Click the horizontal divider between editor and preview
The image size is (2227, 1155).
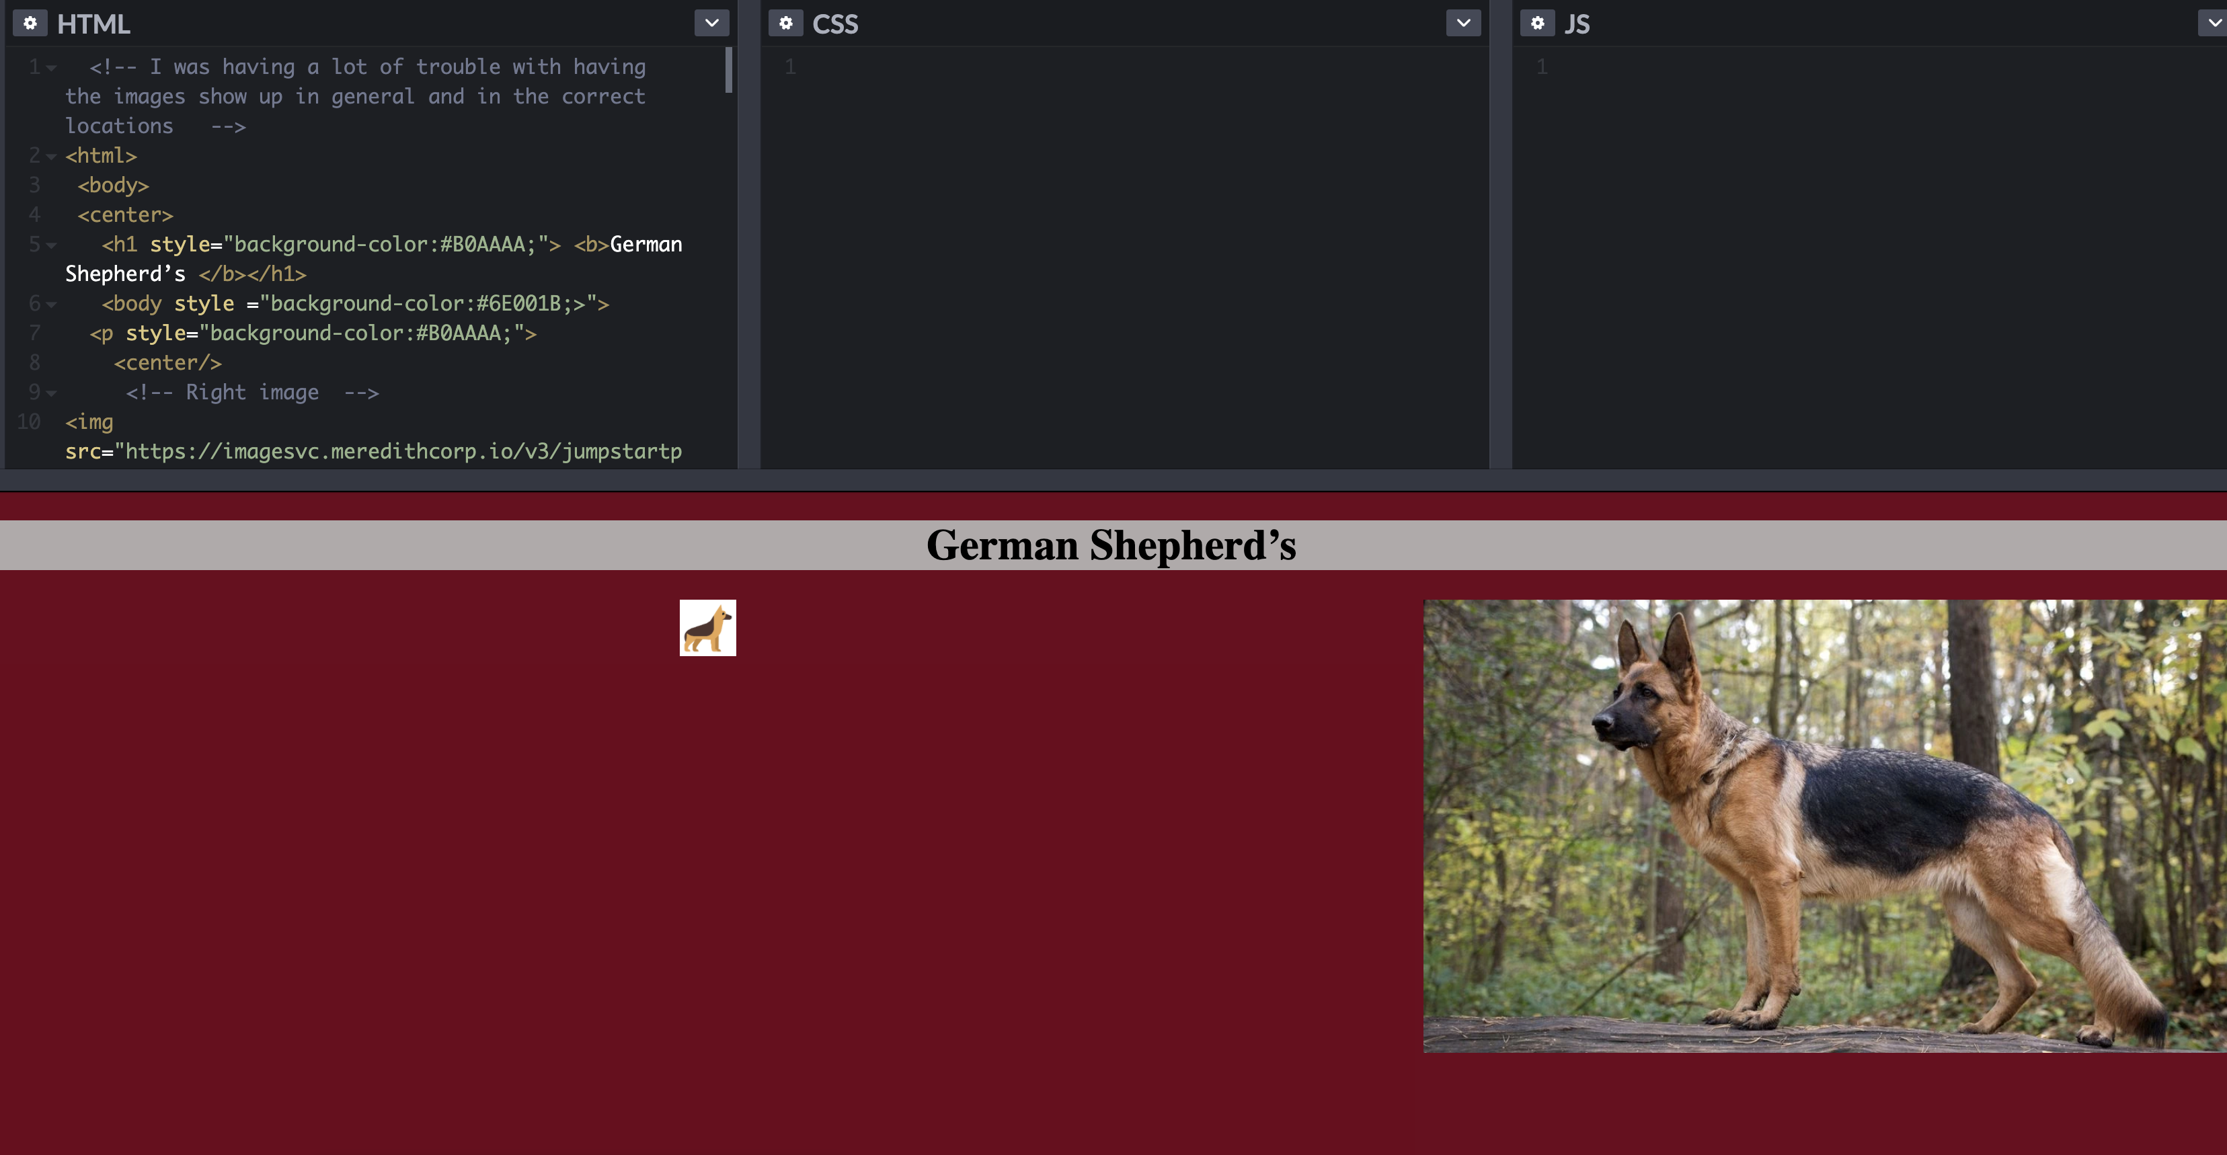(1113, 480)
